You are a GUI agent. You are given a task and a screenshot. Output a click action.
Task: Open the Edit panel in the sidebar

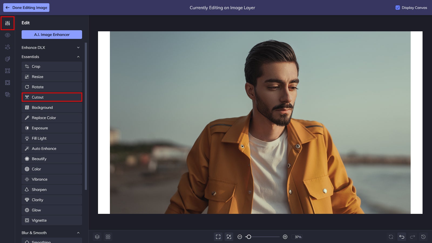pos(7,23)
